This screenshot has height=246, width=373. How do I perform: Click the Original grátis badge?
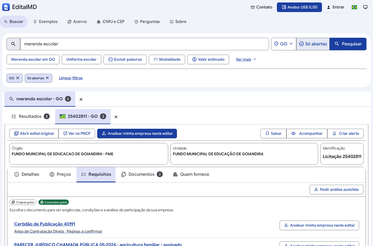pyautogui.click(x=23, y=202)
